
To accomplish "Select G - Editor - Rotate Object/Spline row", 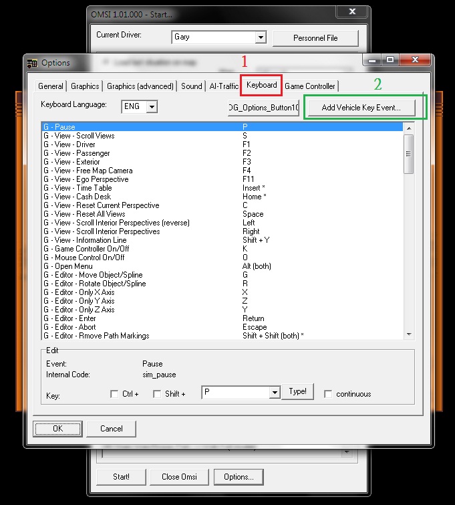I will pos(222,284).
